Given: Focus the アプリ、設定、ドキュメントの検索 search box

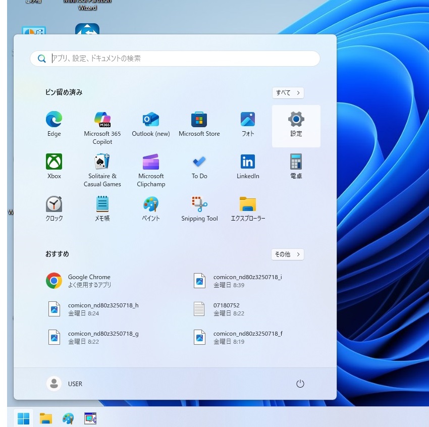Looking at the screenshot, I should coord(175,59).
